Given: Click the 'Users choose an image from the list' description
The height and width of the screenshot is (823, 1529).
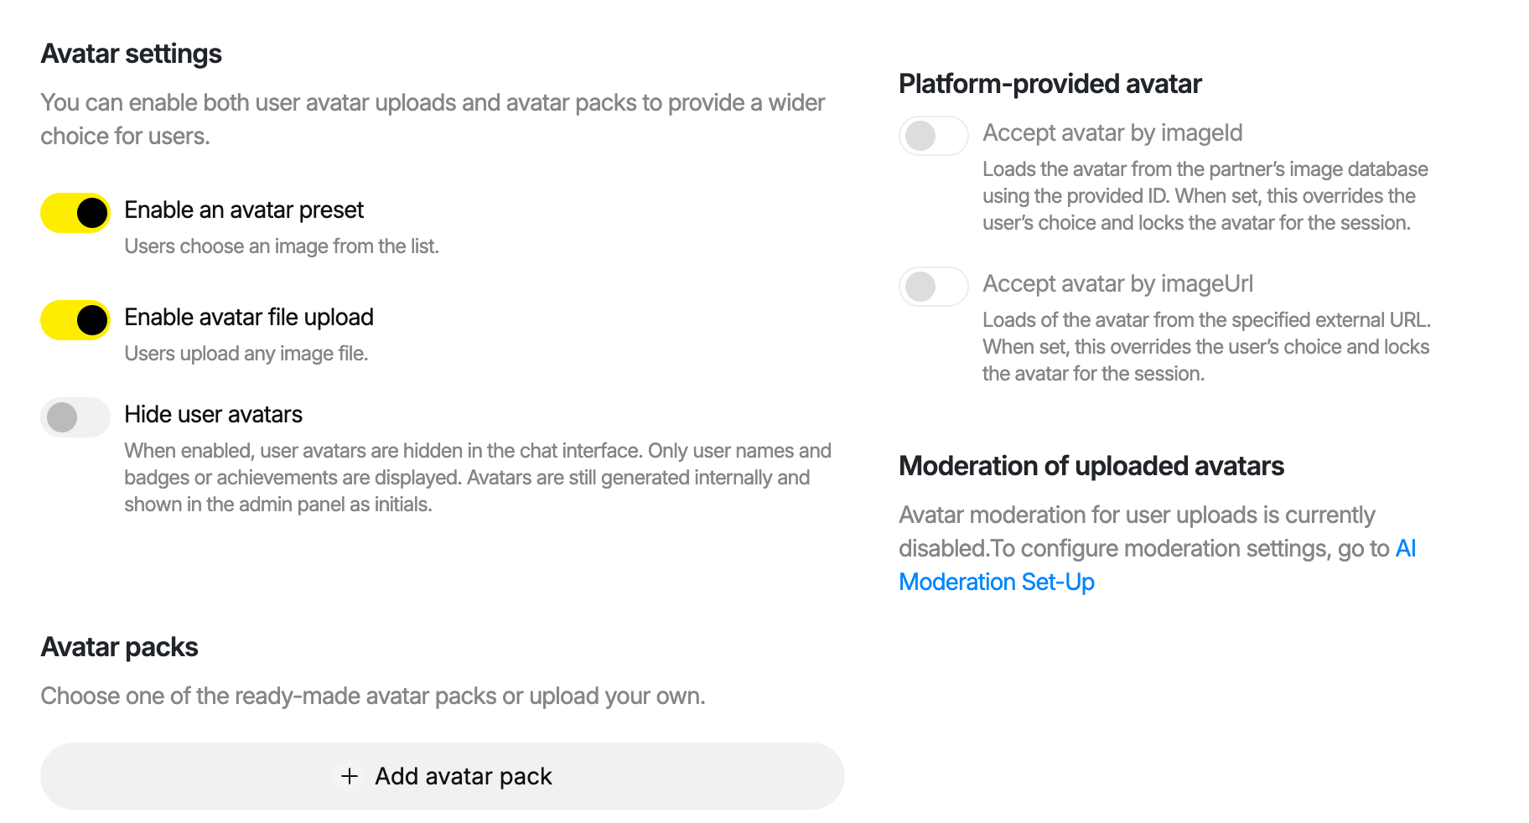Looking at the screenshot, I should (282, 246).
